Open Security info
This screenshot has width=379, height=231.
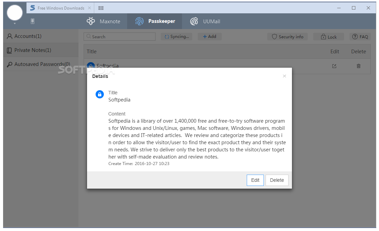click(x=288, y=37)
